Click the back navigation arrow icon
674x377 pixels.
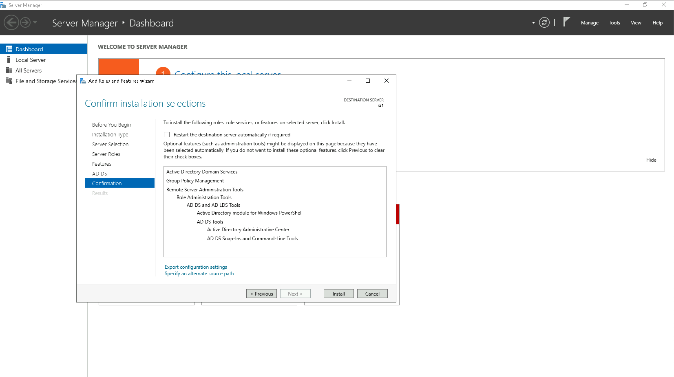[11, 22]
